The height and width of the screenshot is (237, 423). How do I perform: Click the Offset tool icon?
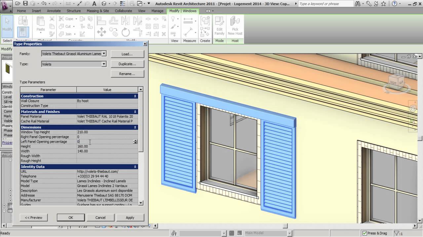(x=114, y=21)
